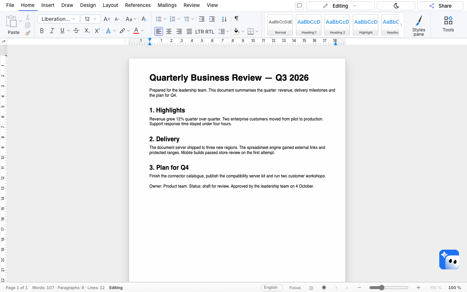Toggle dark mode with moon button
Viewport: 467px width, 292px height.
pos(396,6)
